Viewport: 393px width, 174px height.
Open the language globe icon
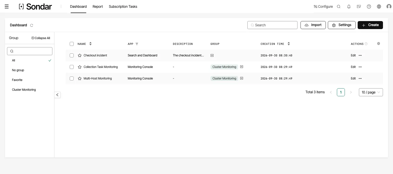pyautogui.click(x=379, y=7)
